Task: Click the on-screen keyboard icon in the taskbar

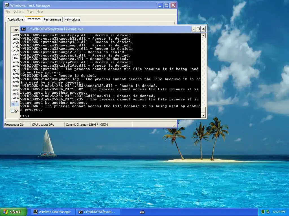Action: pos(142,212)
